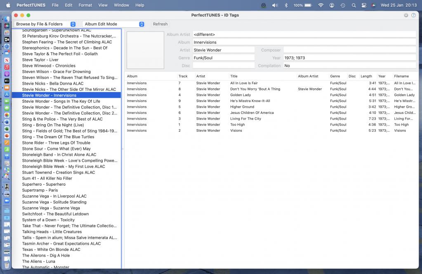Sort tracks by the Track column header
The width and height of the screenshot is (422, 274).
click(x=183, y=76)
